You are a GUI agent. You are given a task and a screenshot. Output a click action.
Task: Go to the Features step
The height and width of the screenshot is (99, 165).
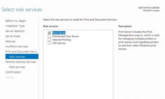[11, 41]
